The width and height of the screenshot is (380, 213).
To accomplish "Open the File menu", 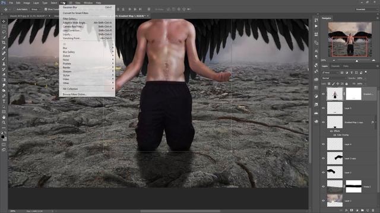I will tap(11, 2).
